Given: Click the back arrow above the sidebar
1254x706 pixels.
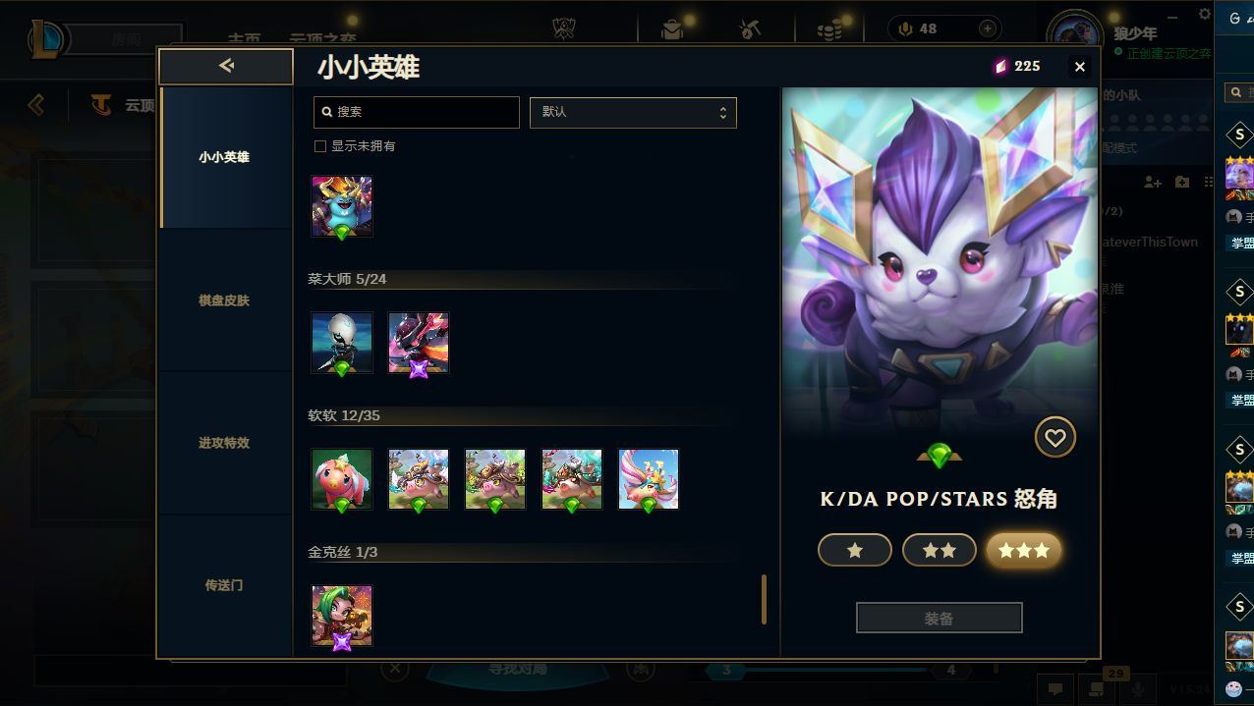Looking at the screenshot, I should pos(226,66).
